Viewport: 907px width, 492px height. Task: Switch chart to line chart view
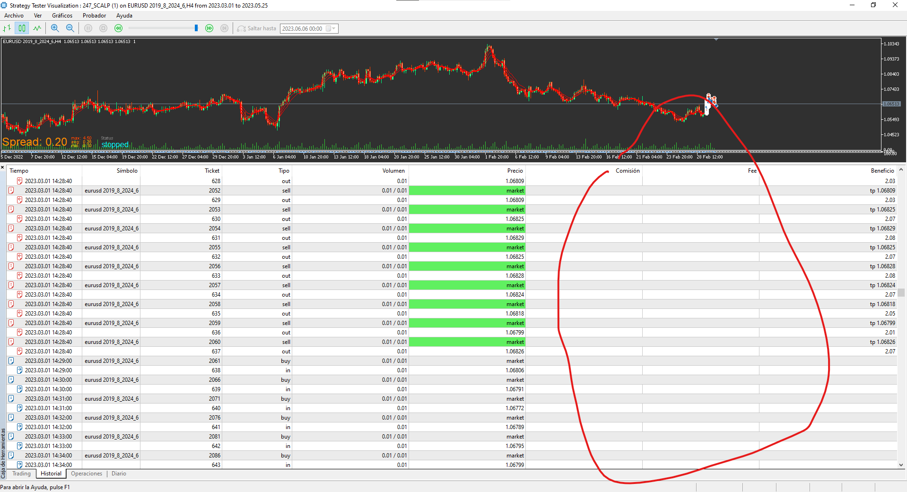click(x=37, y=28)
